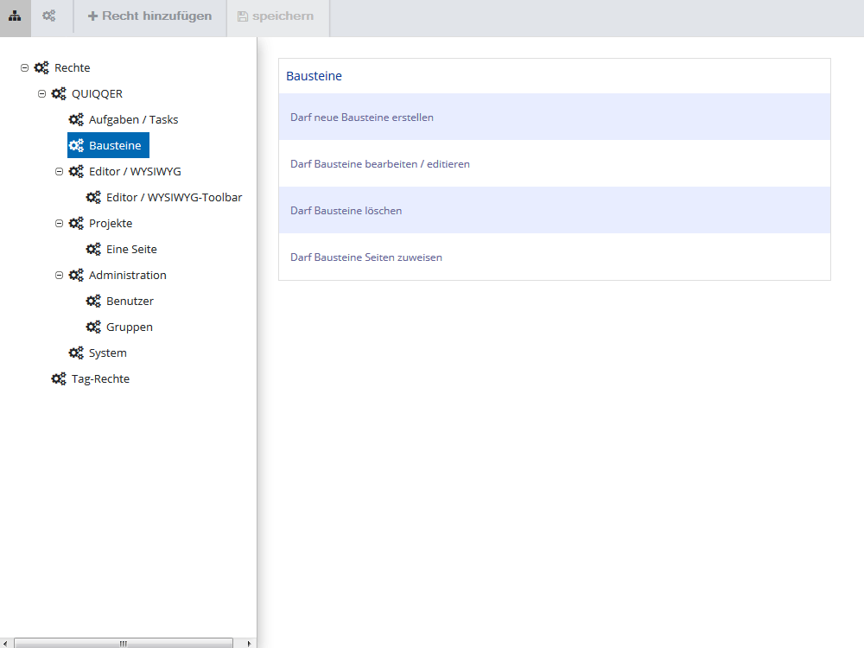Add a right with Recht hinzufügen
The width and height of the screenshot is (864, 648).
(x=149, y=16)
